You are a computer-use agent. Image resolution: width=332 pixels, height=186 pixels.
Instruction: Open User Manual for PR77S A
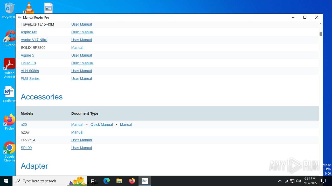81,140
